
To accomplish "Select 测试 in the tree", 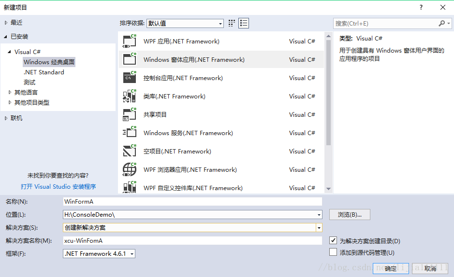I will [29, 83].
